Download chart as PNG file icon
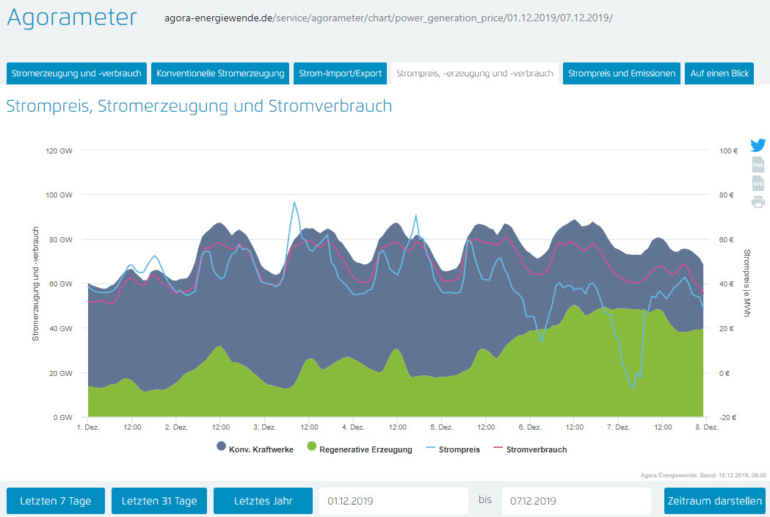770x517 pixels. (x=758, y=165)
